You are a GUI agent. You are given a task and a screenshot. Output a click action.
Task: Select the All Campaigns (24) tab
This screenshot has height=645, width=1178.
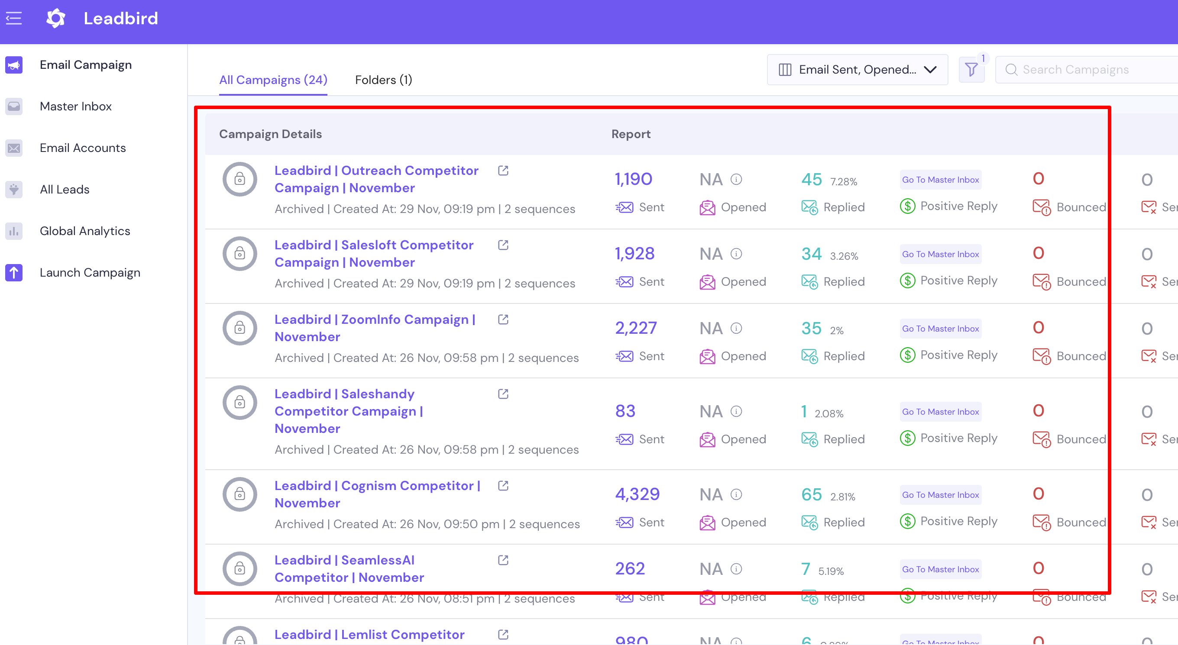[273, 80]
